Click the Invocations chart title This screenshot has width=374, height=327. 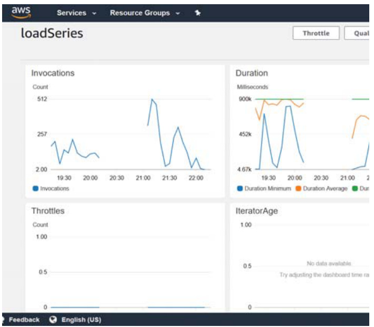coord(53,73)
